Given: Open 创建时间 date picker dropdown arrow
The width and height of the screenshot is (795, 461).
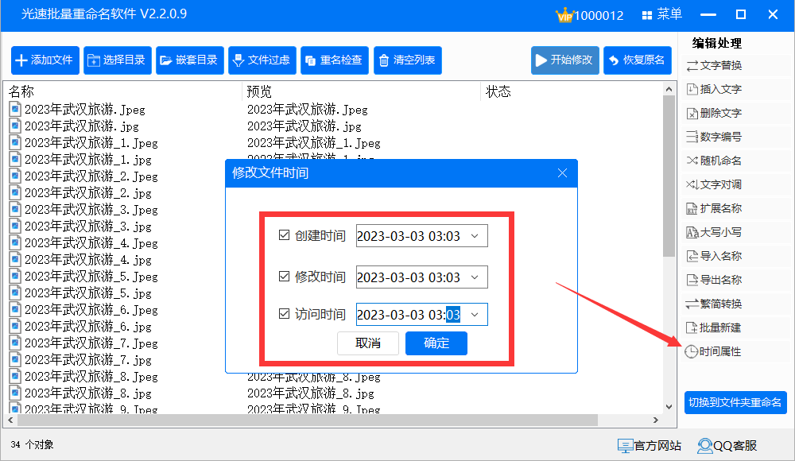Looking at the screenshot, I should pos(475,236).
